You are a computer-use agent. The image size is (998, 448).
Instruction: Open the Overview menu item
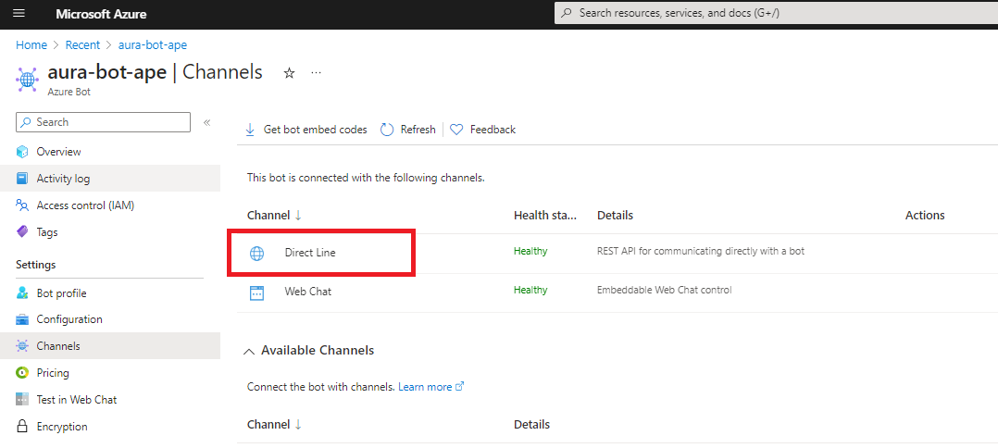click(x=58, y=152)
